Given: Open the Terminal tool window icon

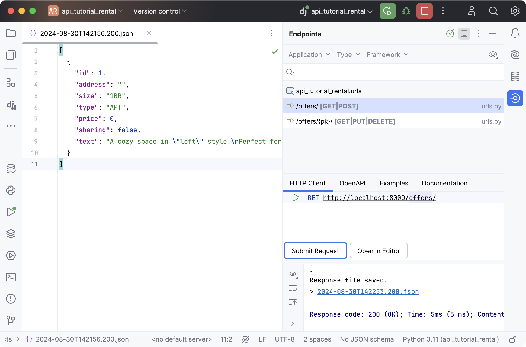Looking at the screenshot, I should (11, 277).
